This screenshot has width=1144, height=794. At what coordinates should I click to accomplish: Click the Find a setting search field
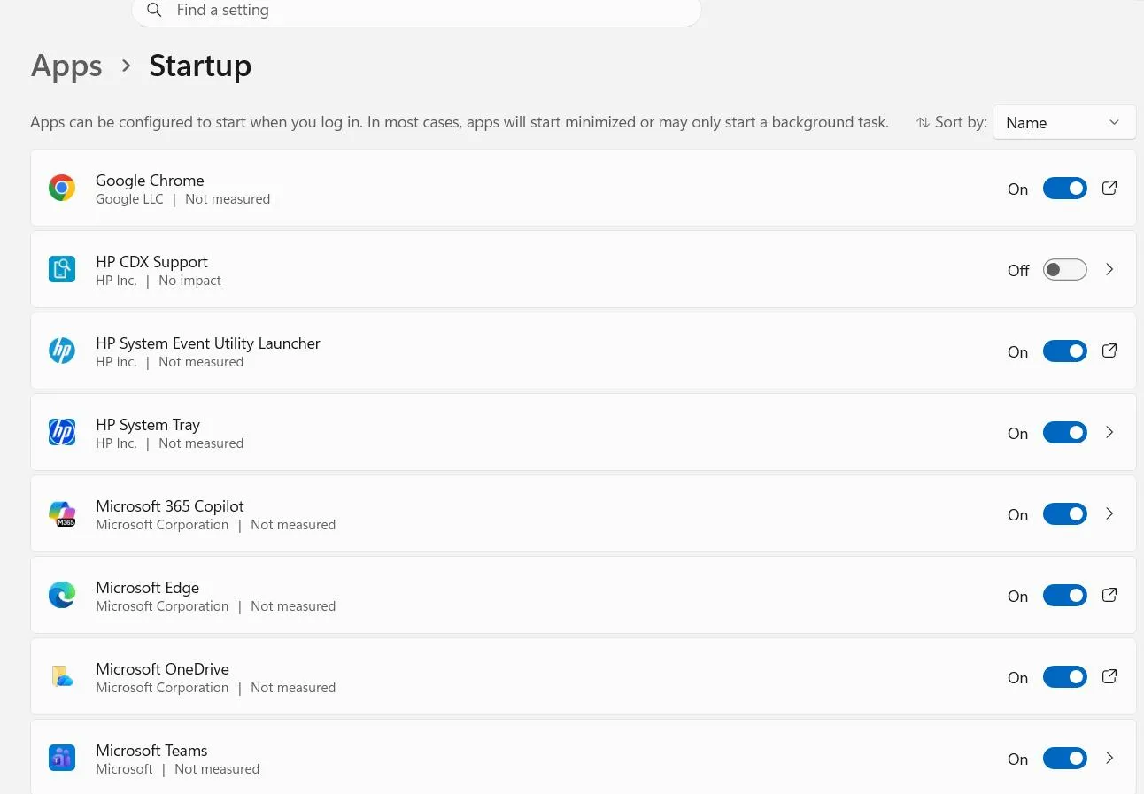pos(416,11)
